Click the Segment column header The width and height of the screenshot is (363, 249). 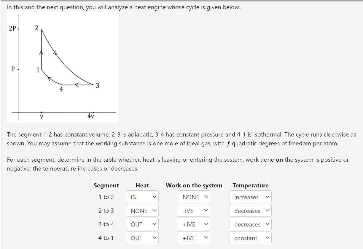pos(106,185)
